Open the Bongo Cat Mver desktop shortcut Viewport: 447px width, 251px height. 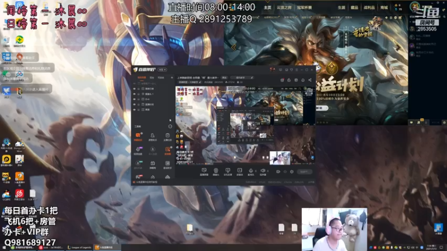[20, 146]
